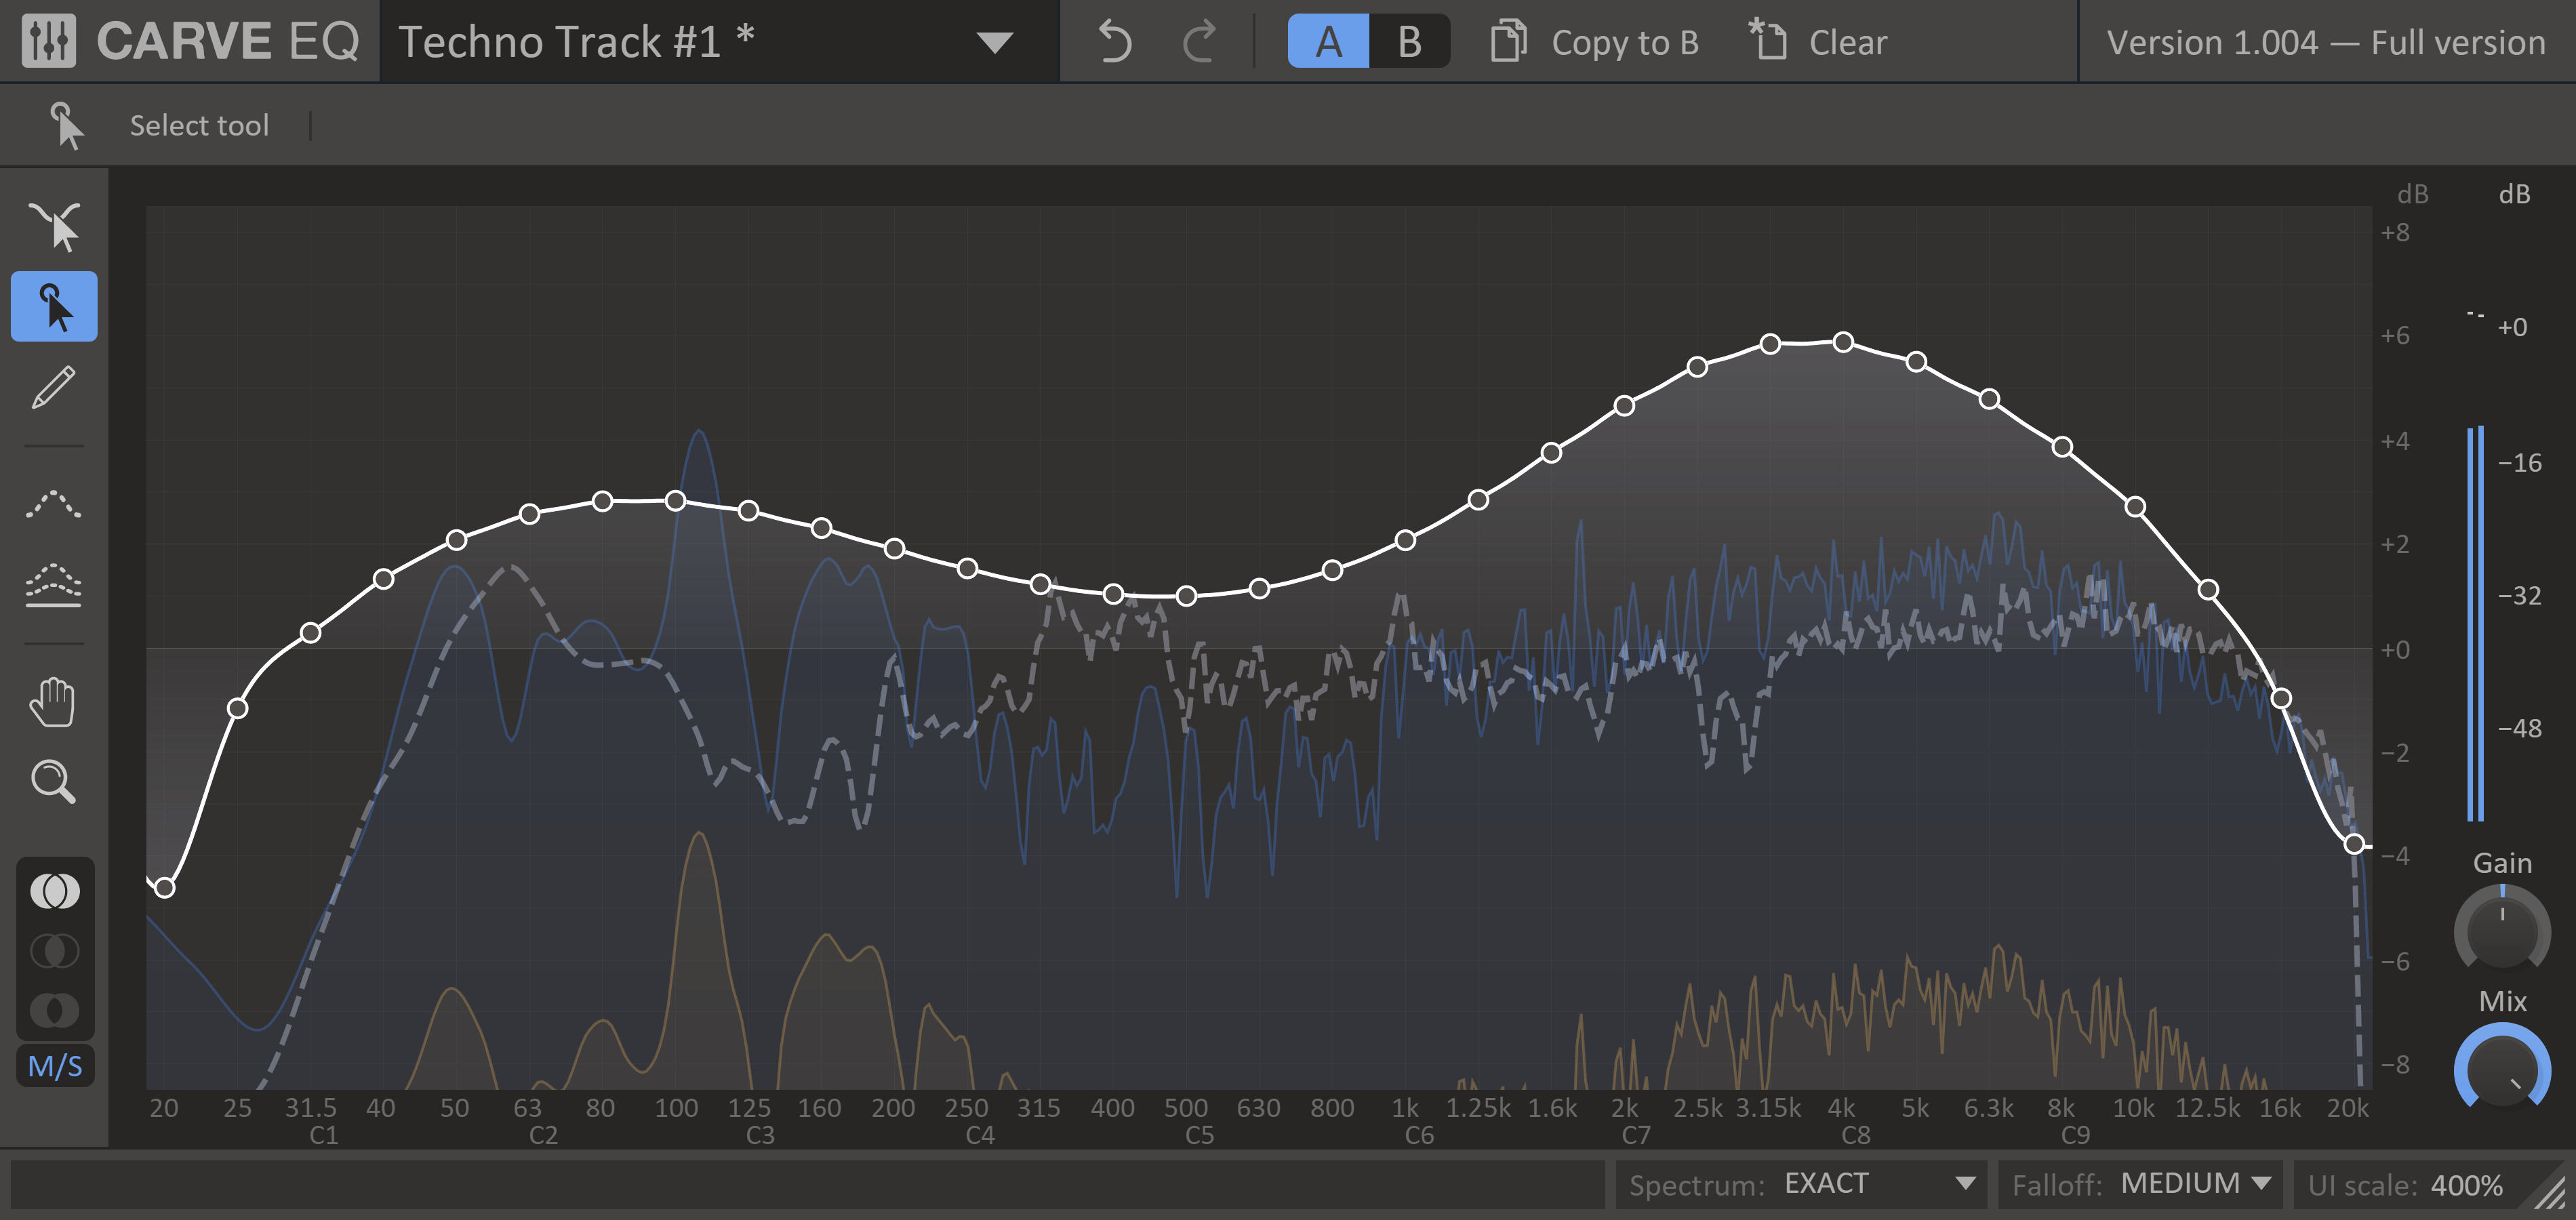Enable the middle channel circles mode
This screenshot has height=1220, width=2576.
tap(55, 950)
